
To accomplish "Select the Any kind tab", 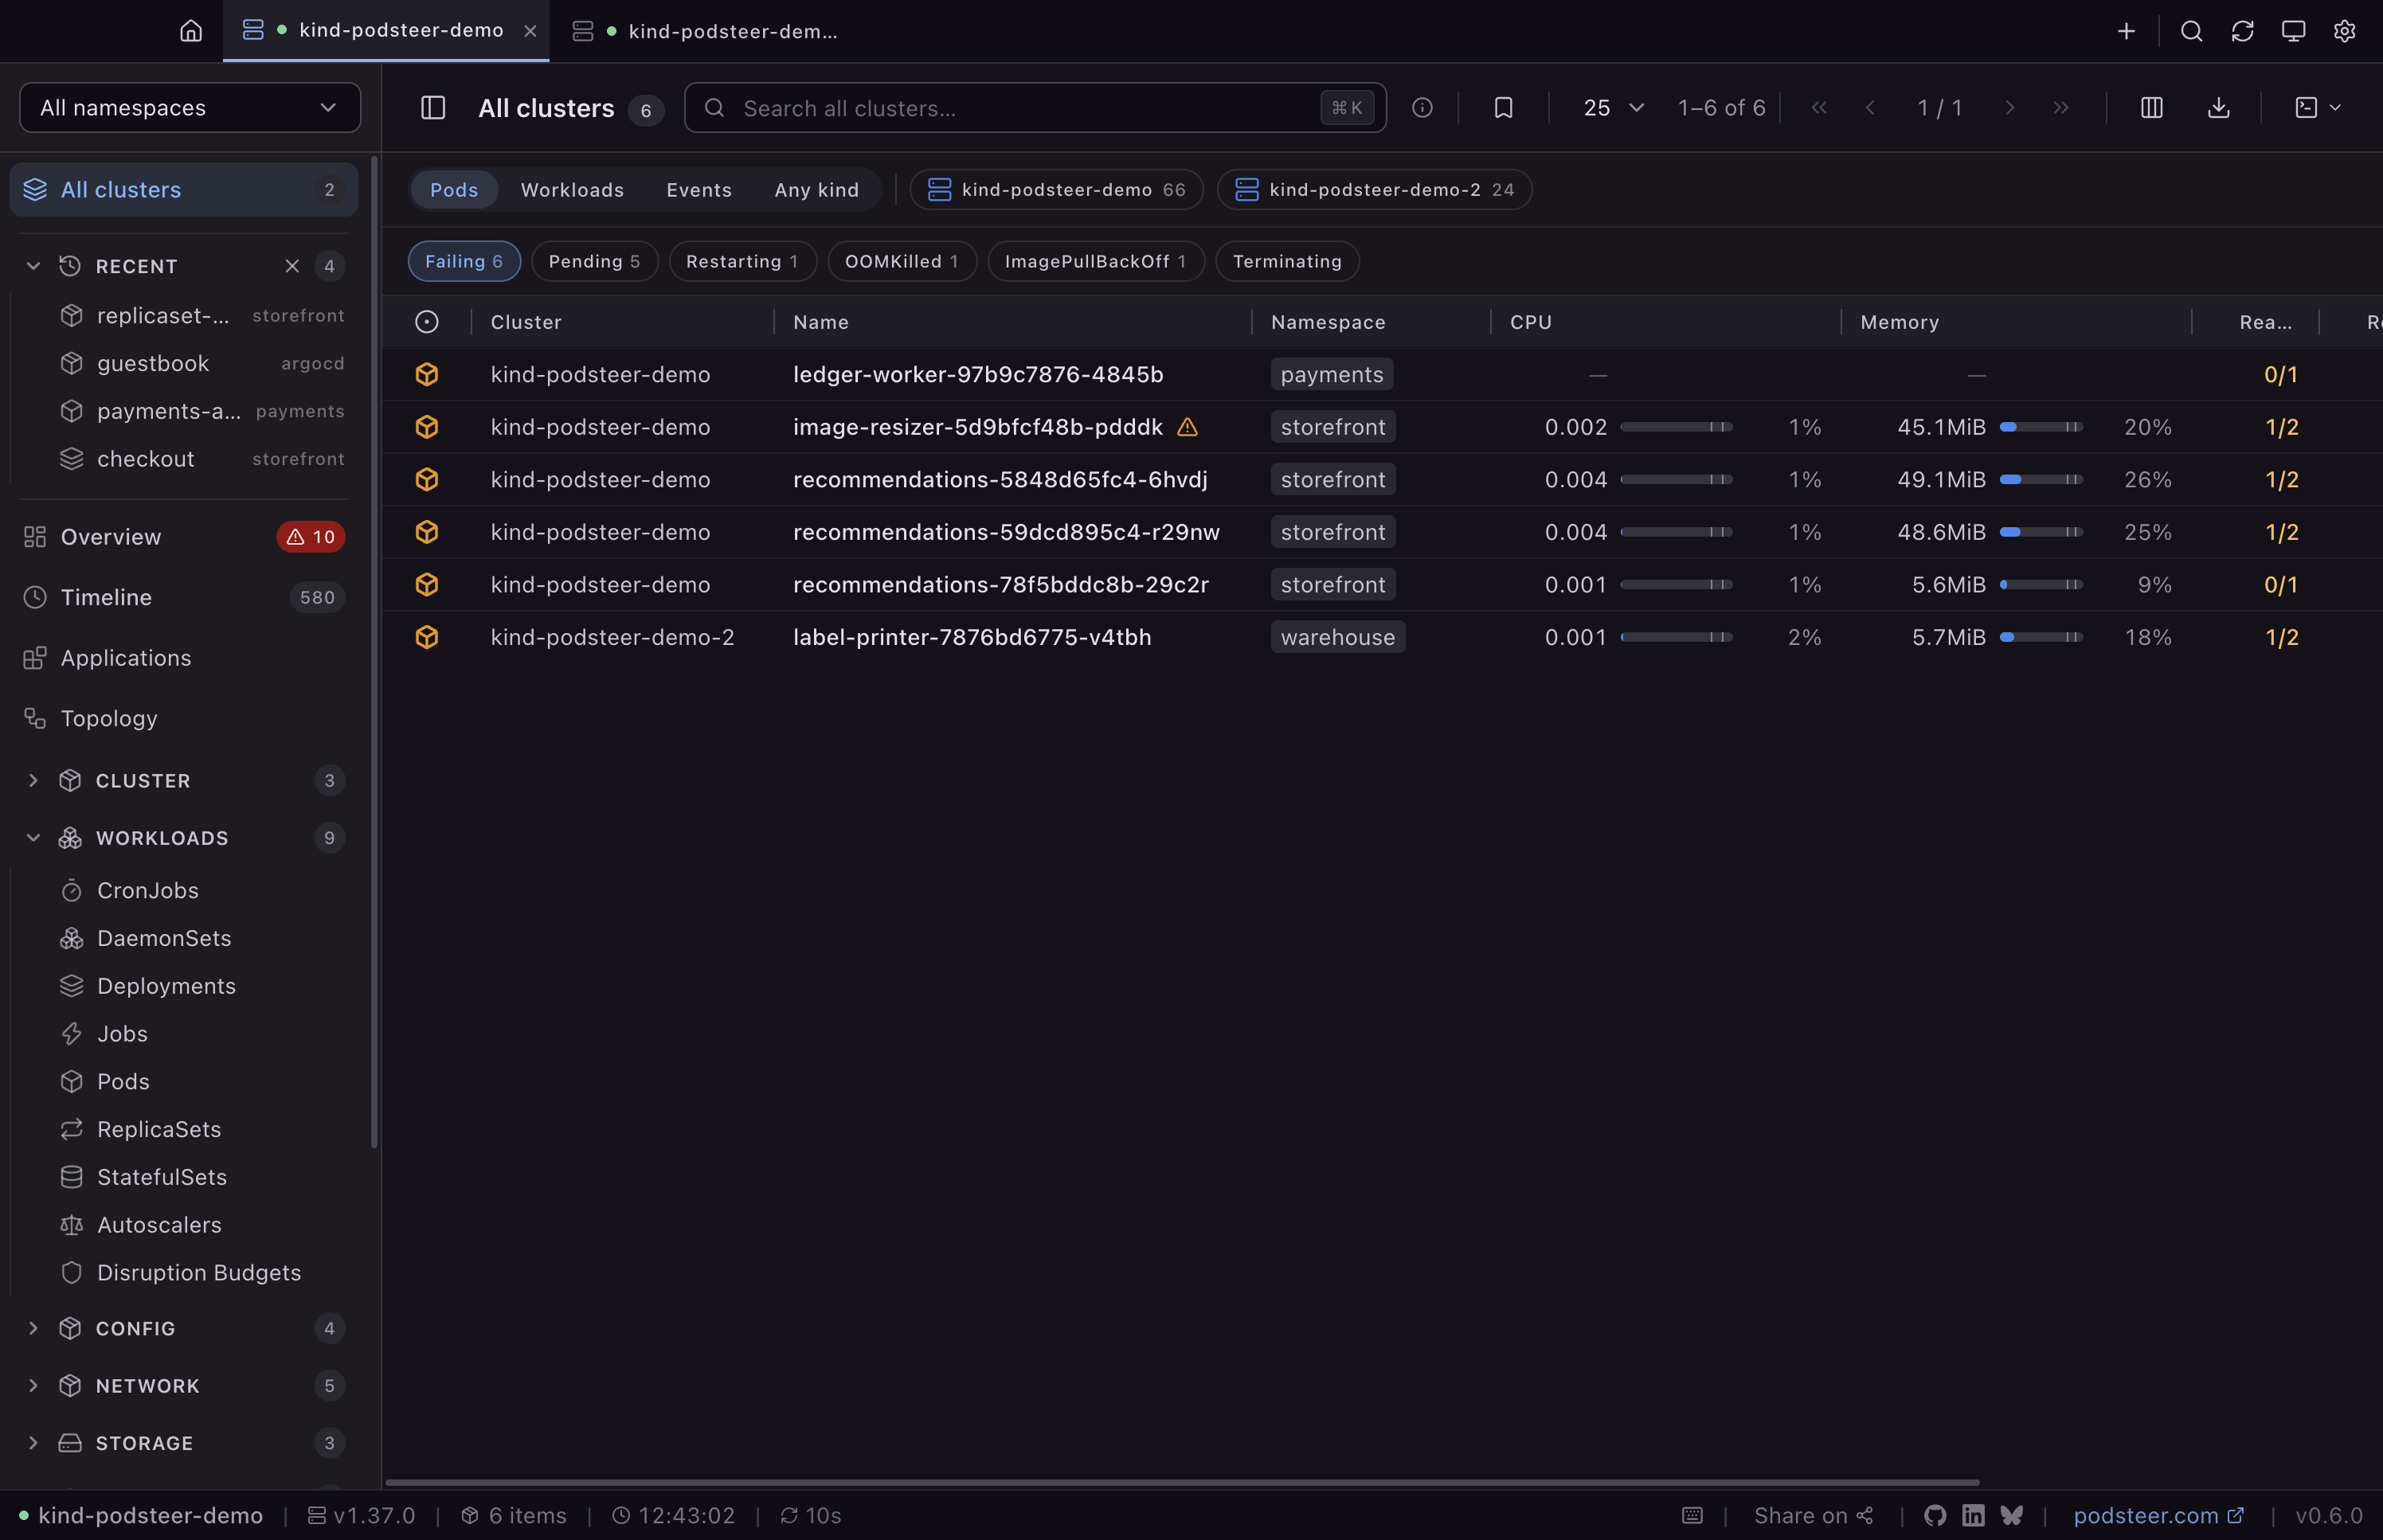I will pos(816,190).
